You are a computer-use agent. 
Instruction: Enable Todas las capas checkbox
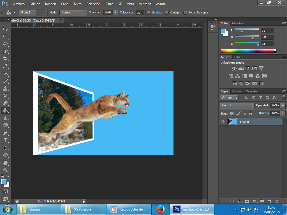[185, 13]
